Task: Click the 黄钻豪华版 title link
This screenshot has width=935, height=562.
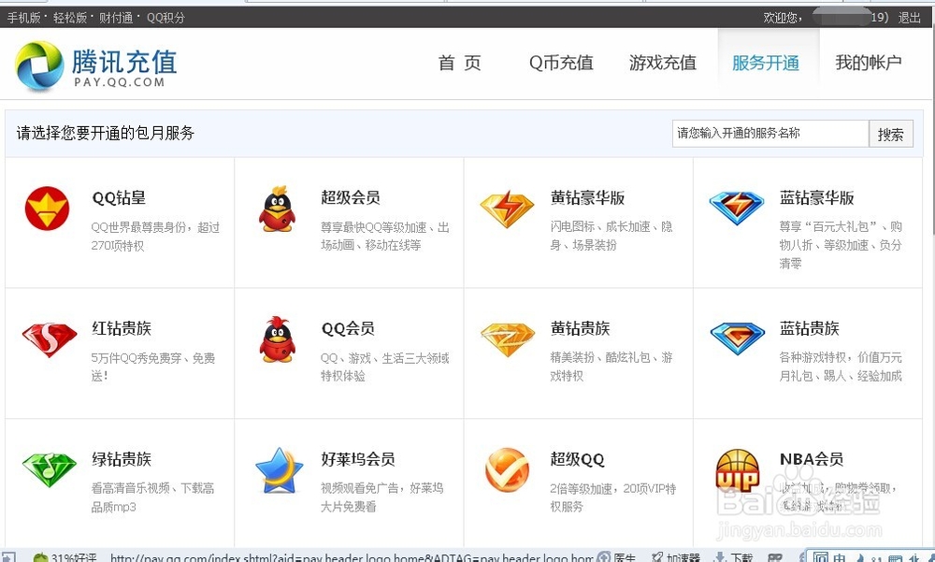Action: (587, 197)
